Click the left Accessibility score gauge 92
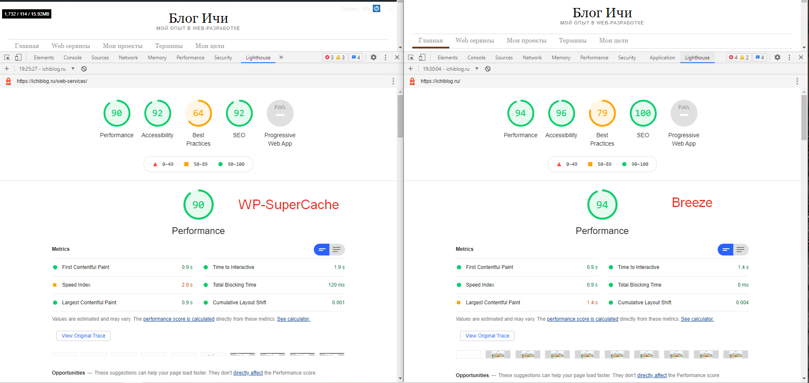The image size is (809, 383). (157, 113)
